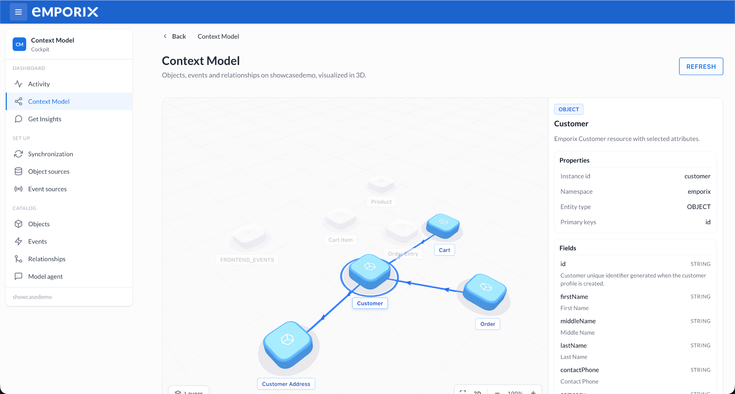Click the Objects cube icon in the catalog

tap(18, 224)
